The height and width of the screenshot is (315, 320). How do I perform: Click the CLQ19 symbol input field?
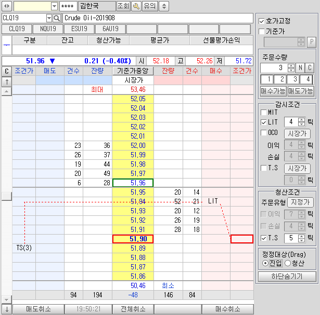[24, 18]
